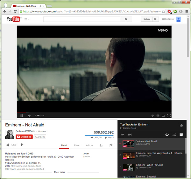Open the red browser extension icon
This screenshot has width=191, height=179.
tap(169, 11)
